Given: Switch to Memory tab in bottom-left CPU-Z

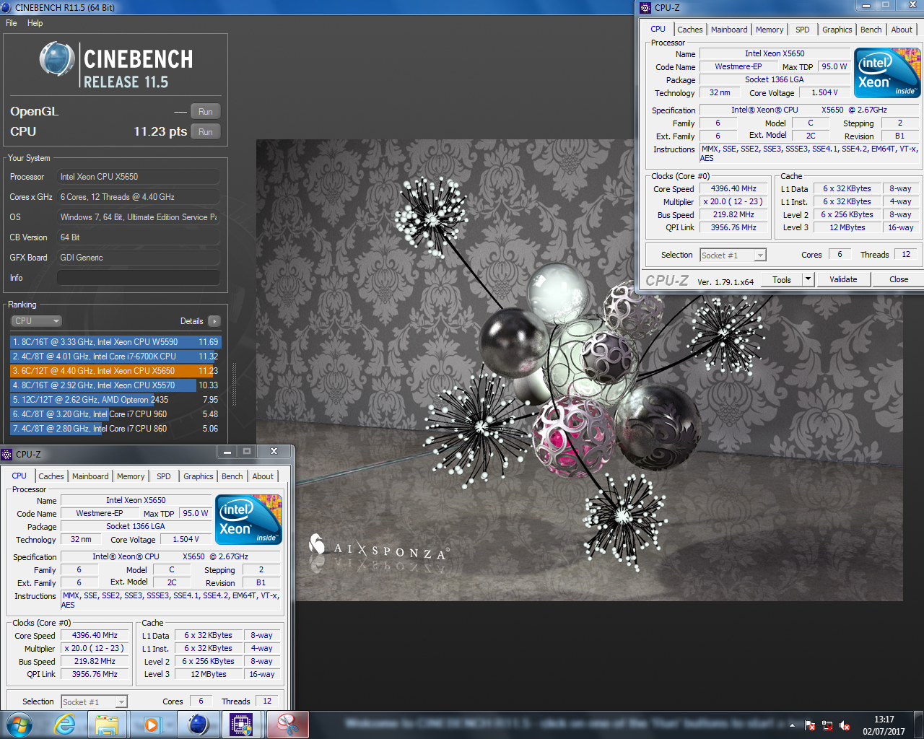Looking at the screenshot, I should 131,476.
